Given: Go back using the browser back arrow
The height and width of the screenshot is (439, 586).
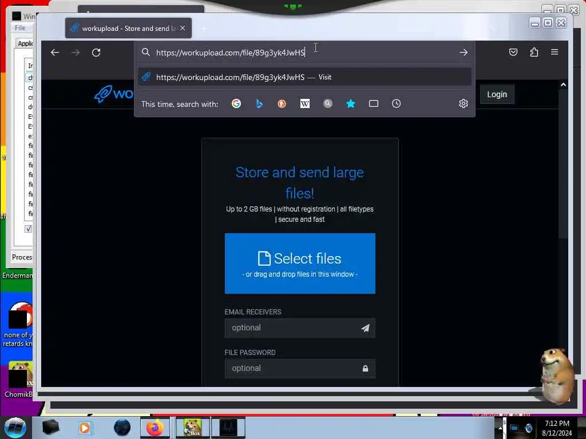Looking at the screenshot, I should click(x=55, y=53).
